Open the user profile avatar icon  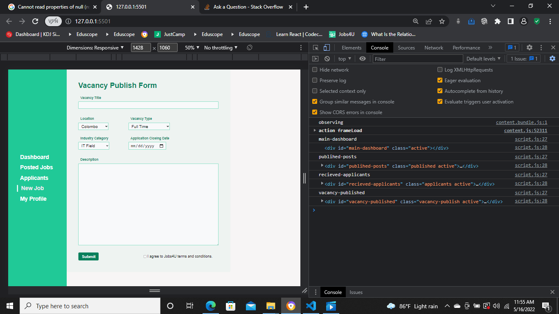pyautogui.click(x=524, y=21)
